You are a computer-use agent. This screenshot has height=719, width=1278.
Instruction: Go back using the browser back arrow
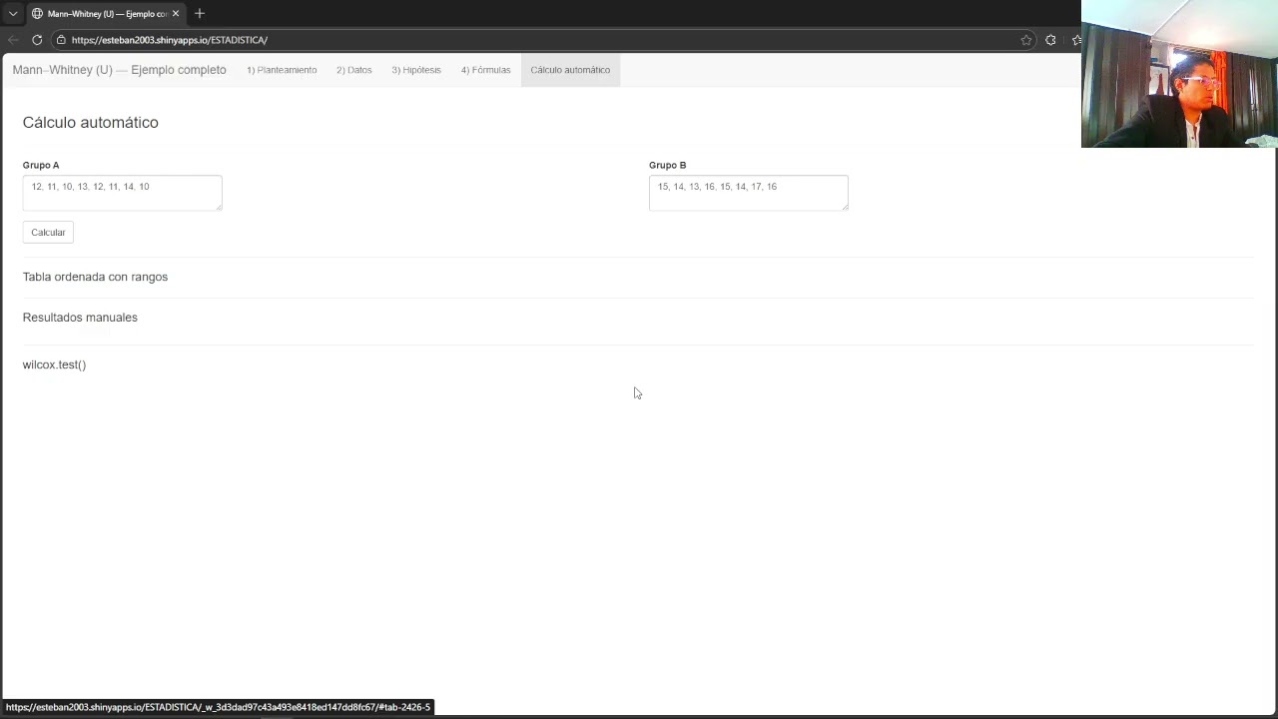point(13,40)
